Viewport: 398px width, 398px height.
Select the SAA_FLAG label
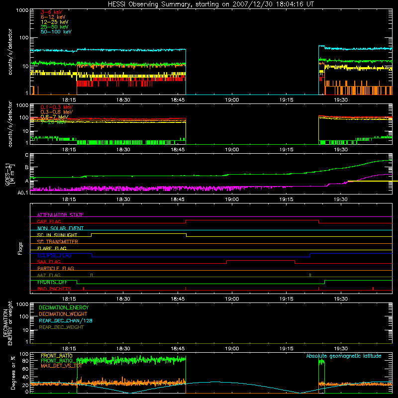[x=49, y=262]
